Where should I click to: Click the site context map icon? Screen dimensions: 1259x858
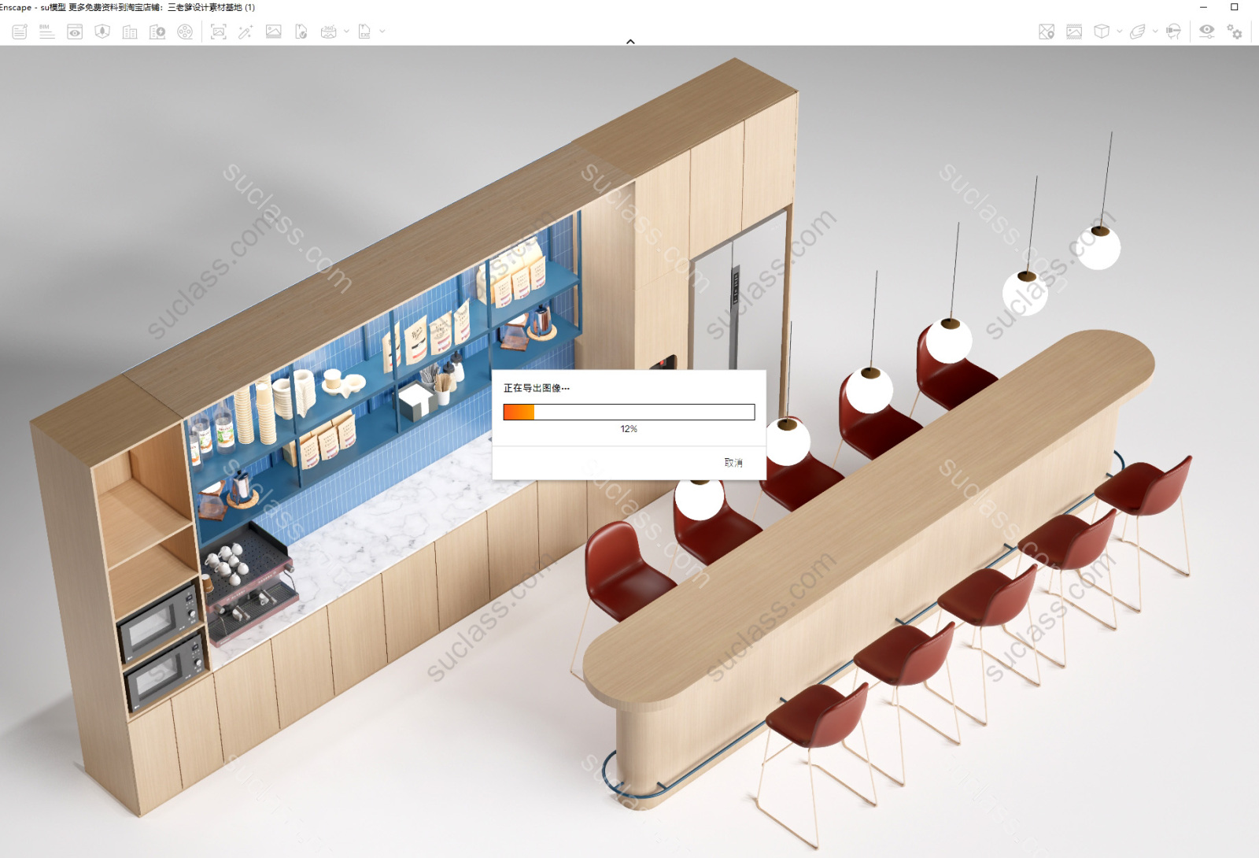coord(1047,31)
